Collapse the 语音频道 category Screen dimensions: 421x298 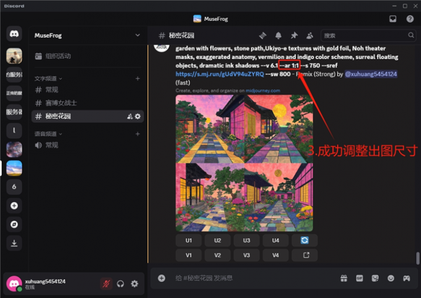click(x=48, y=134)
